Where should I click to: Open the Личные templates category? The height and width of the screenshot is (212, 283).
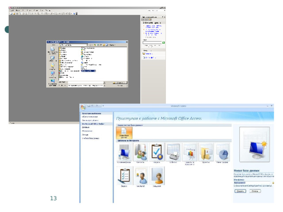[85, 135]
